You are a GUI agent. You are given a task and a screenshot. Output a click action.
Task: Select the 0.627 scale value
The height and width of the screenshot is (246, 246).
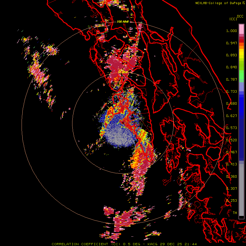click(232, 116)
